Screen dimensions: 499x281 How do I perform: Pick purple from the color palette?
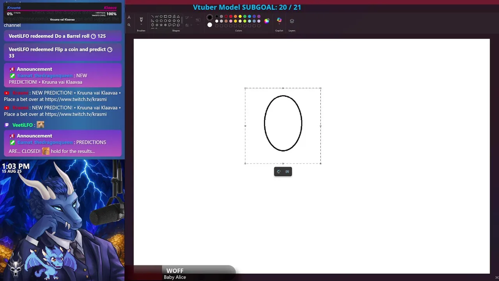[259, 16]
